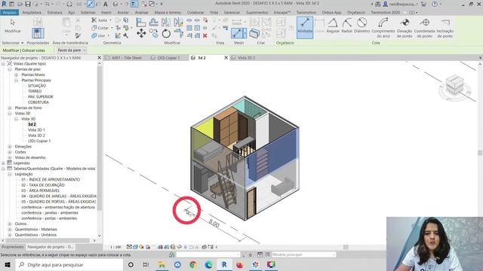Click the Delete red X icon
Viewport: 483px width, 271px height.
[x=205, y=35]
